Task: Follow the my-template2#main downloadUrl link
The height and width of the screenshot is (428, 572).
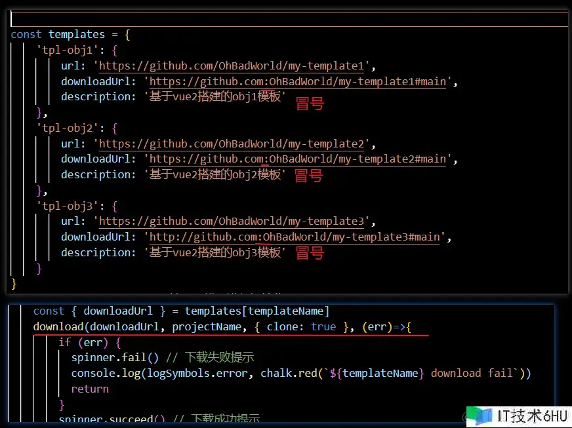Action: [x=300, y=159]
